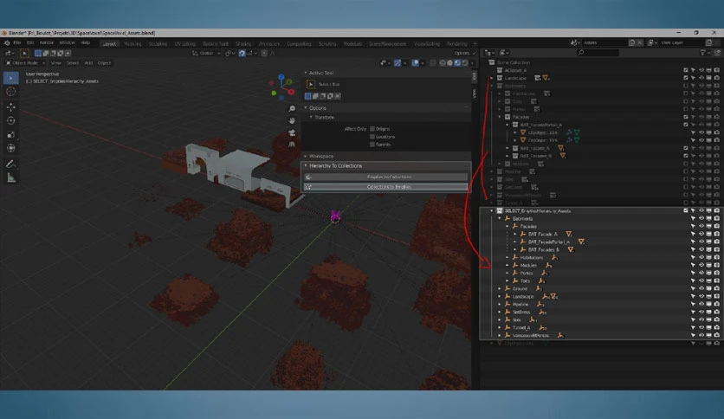Viewport: 724px width, 419px height.
Task: Open the viewport Object menu
Action: pos(104,62)
